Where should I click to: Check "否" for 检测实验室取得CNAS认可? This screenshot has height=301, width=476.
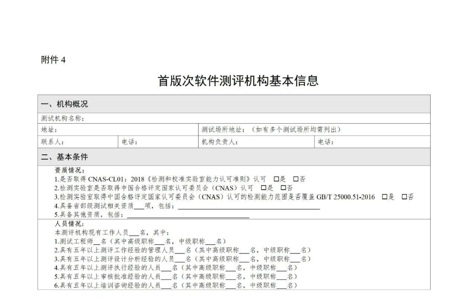tap(283, 187)
